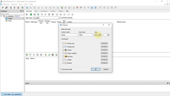Increase the Size value with up arrow
170x96 pixels.
100,34
